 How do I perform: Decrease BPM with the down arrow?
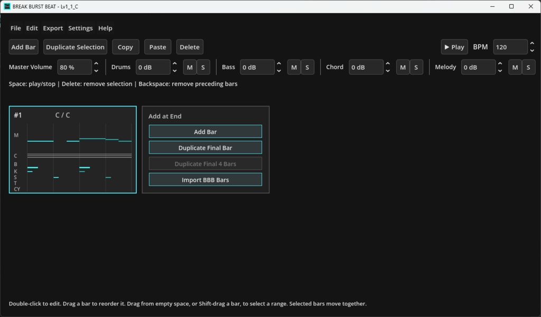coord(532,51)
